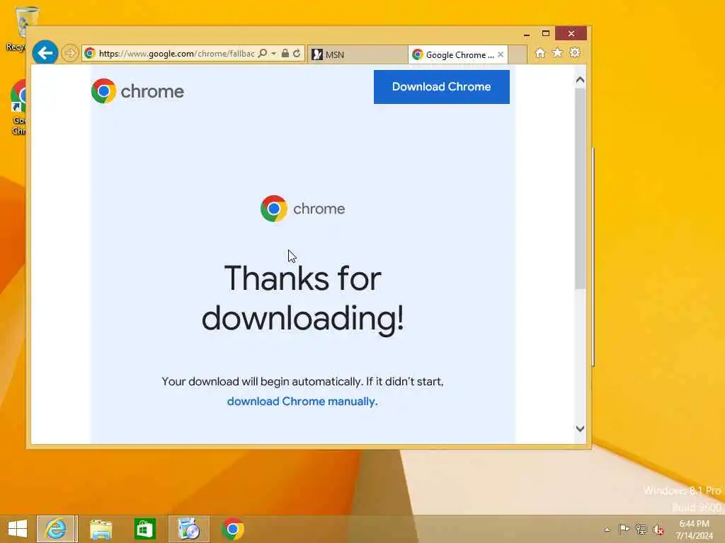Close the Google Chrome tab
The height and width of the screenshot is (543, 725).
[x=501, y=54]
